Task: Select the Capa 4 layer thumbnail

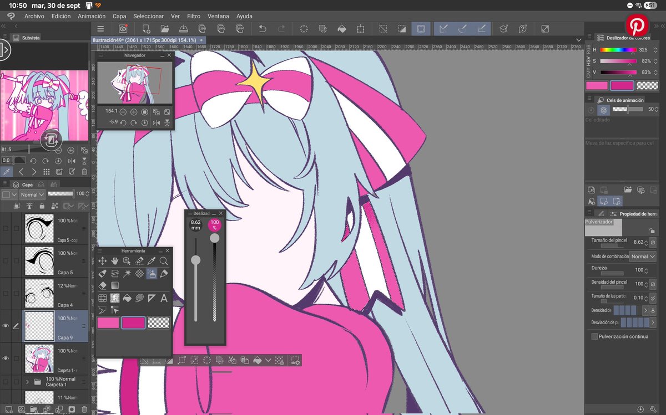Action: coord(39,293)
